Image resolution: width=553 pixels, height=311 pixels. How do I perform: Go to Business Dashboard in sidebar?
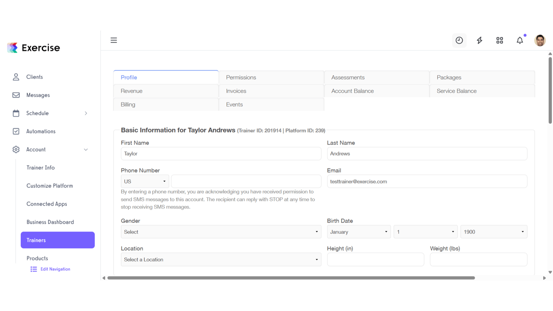coord(50,222)
